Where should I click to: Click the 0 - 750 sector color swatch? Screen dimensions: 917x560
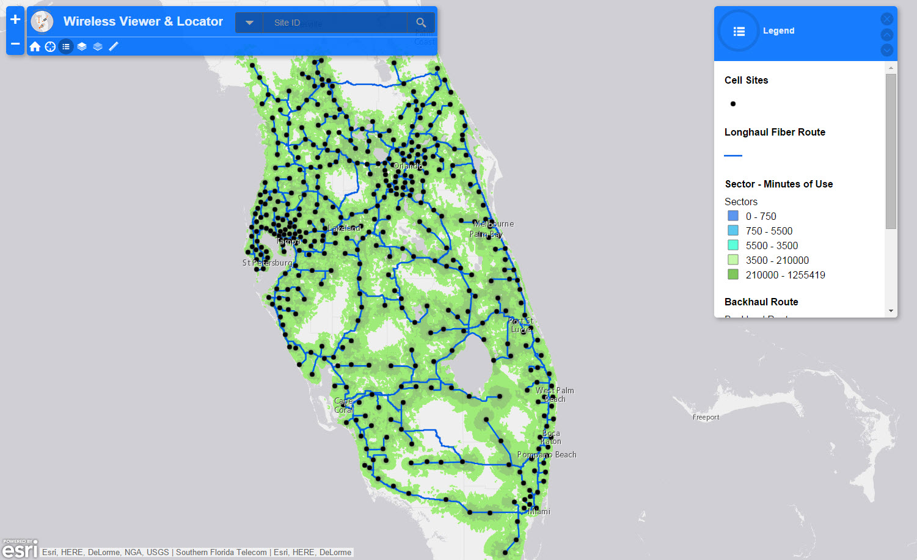pos(733,216)
